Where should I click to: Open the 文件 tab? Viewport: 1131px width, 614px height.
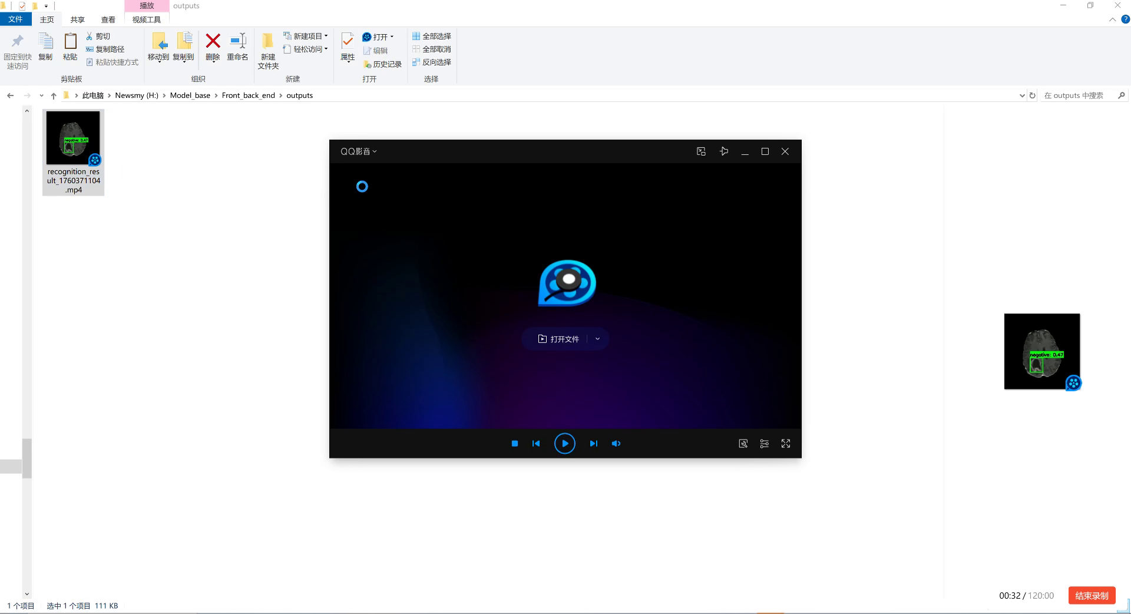tap(16, 19)
